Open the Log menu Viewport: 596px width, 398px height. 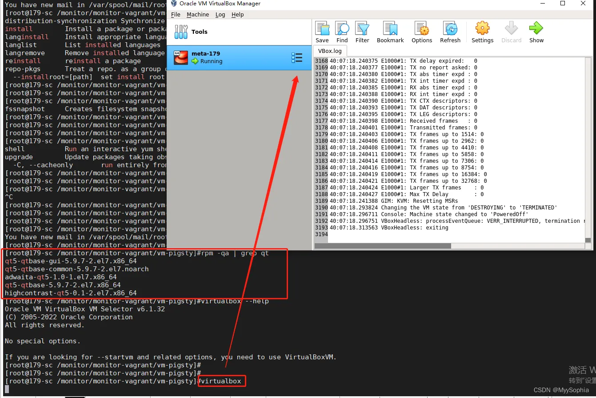(x=220, y=14)
